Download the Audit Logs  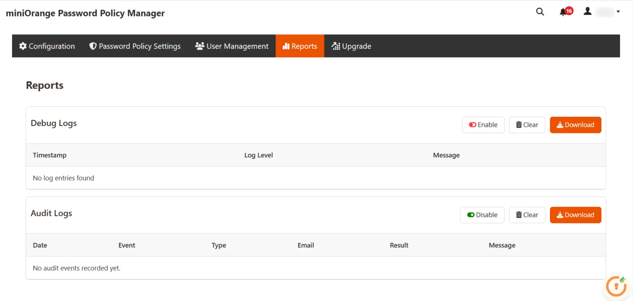tap(575, 215)
